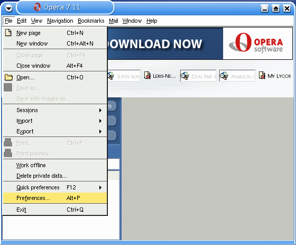Screen dimensions: 296x245
Task: Select Close window menu entry
Action: [x=55, y=66]
